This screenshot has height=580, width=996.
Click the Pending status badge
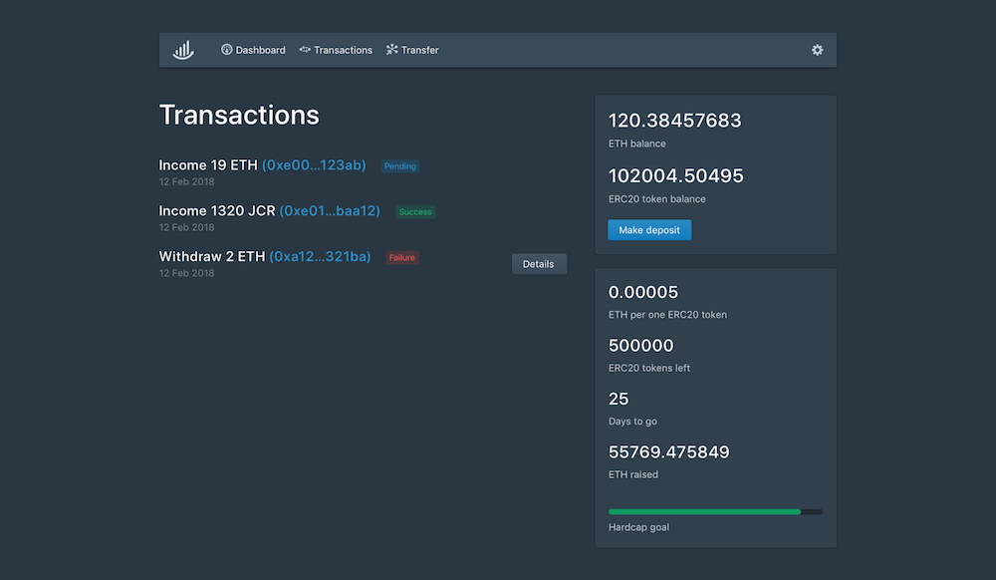click(x=400, y=166)
